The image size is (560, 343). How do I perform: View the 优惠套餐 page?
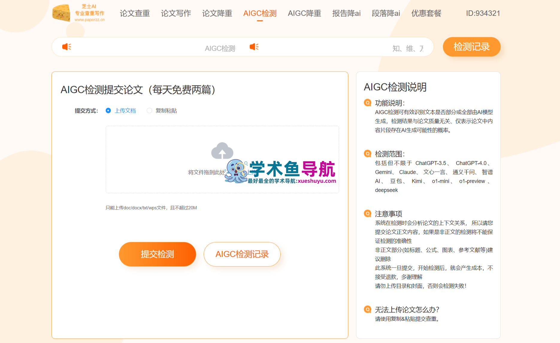tap(426, 13)
